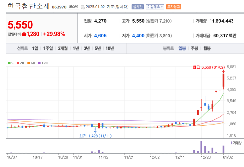Image resolution: width=244 pixels, height=167 pixels.
Task: Switch to the 일봉 candlestick chart
Action: 182,49
